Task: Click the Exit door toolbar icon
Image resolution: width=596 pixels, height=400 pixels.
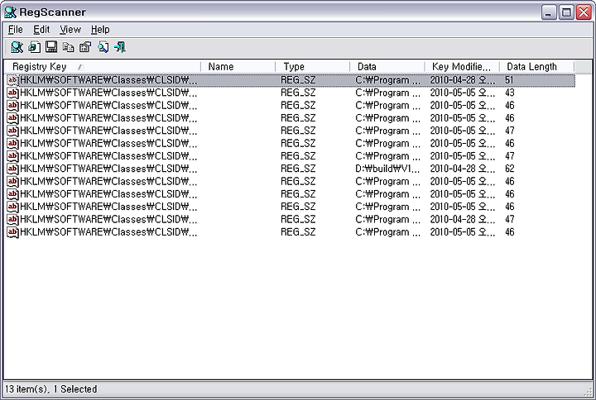Action: tap(120, 47)
